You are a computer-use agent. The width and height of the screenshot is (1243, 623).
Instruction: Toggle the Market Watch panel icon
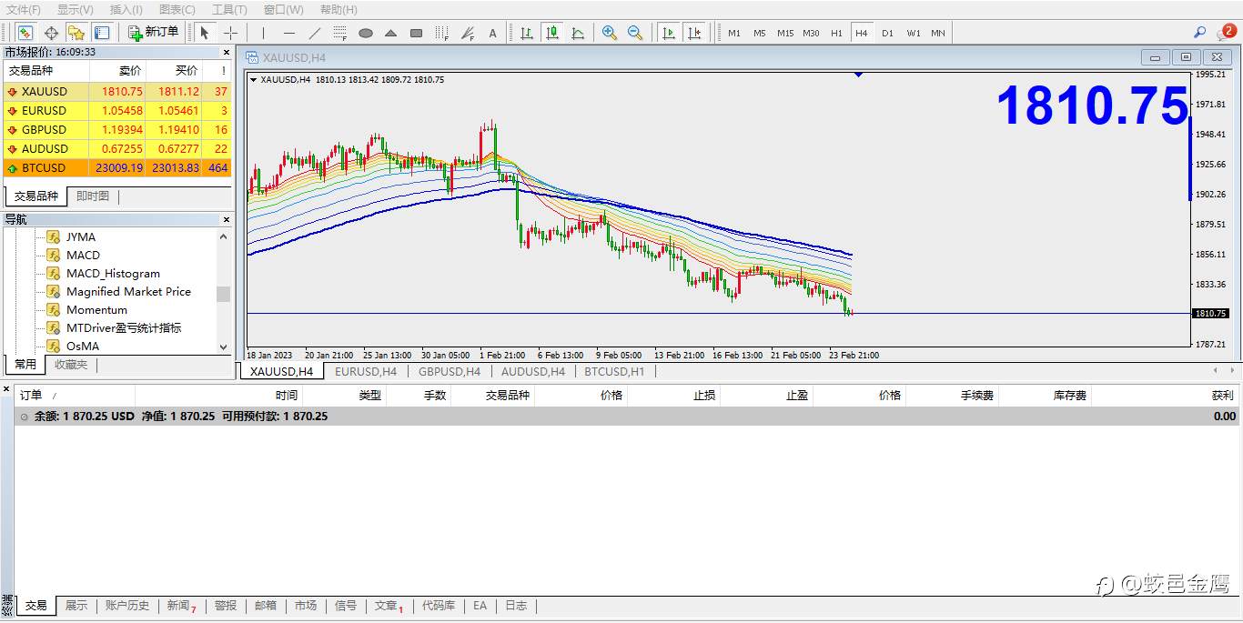pyautogui.click(x=25, y=33)
